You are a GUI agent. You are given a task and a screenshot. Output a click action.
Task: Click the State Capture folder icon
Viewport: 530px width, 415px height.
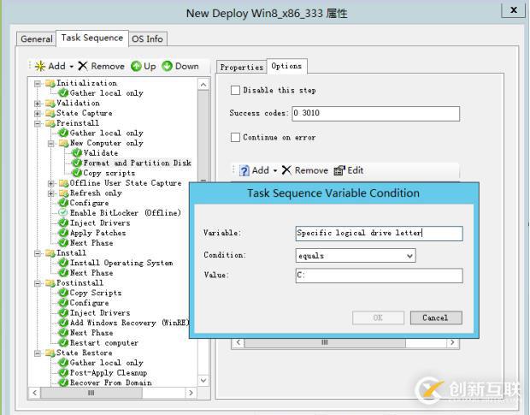(x=50, y=113)
